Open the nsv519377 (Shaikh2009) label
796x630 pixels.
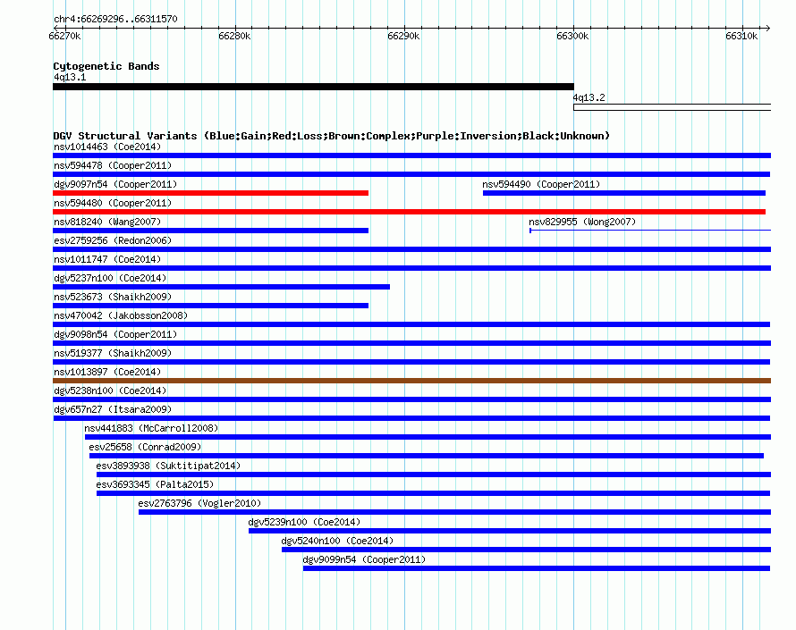(113, 353)
